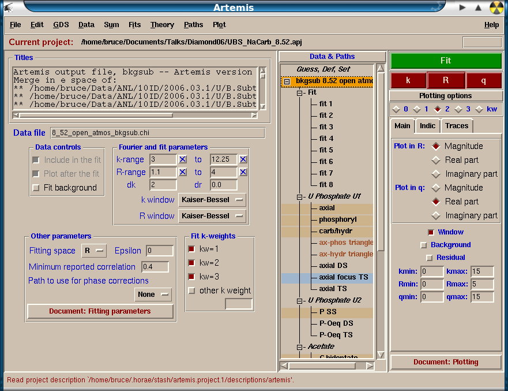The height and width of the screenshot is (391, 508).
Task: Click Document: Fitting parameters button
Action: [x=100, y=311]
